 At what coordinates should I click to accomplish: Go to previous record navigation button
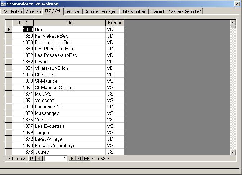[40, 158]
